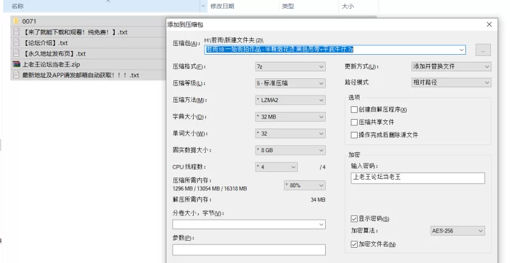
Task: Toggle the 加密文件名 checkbox
Action: (x=354, y=244)
